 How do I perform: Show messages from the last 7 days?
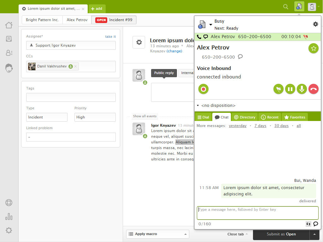[x=260, y=126]
